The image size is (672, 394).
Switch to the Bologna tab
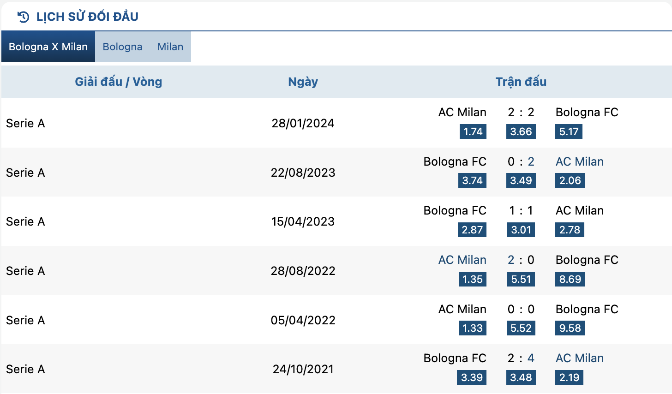point(122,47)
